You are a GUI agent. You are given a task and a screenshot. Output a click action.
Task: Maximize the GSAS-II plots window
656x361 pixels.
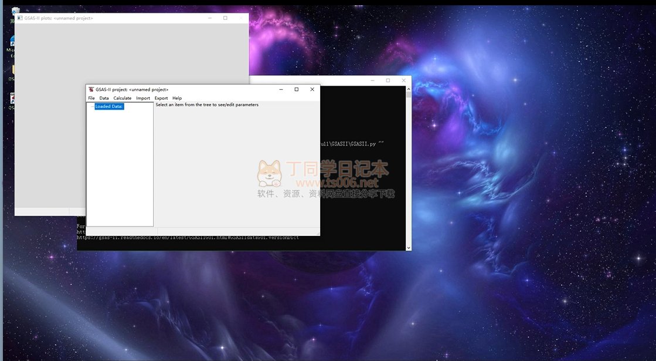(x=225, y=18)
